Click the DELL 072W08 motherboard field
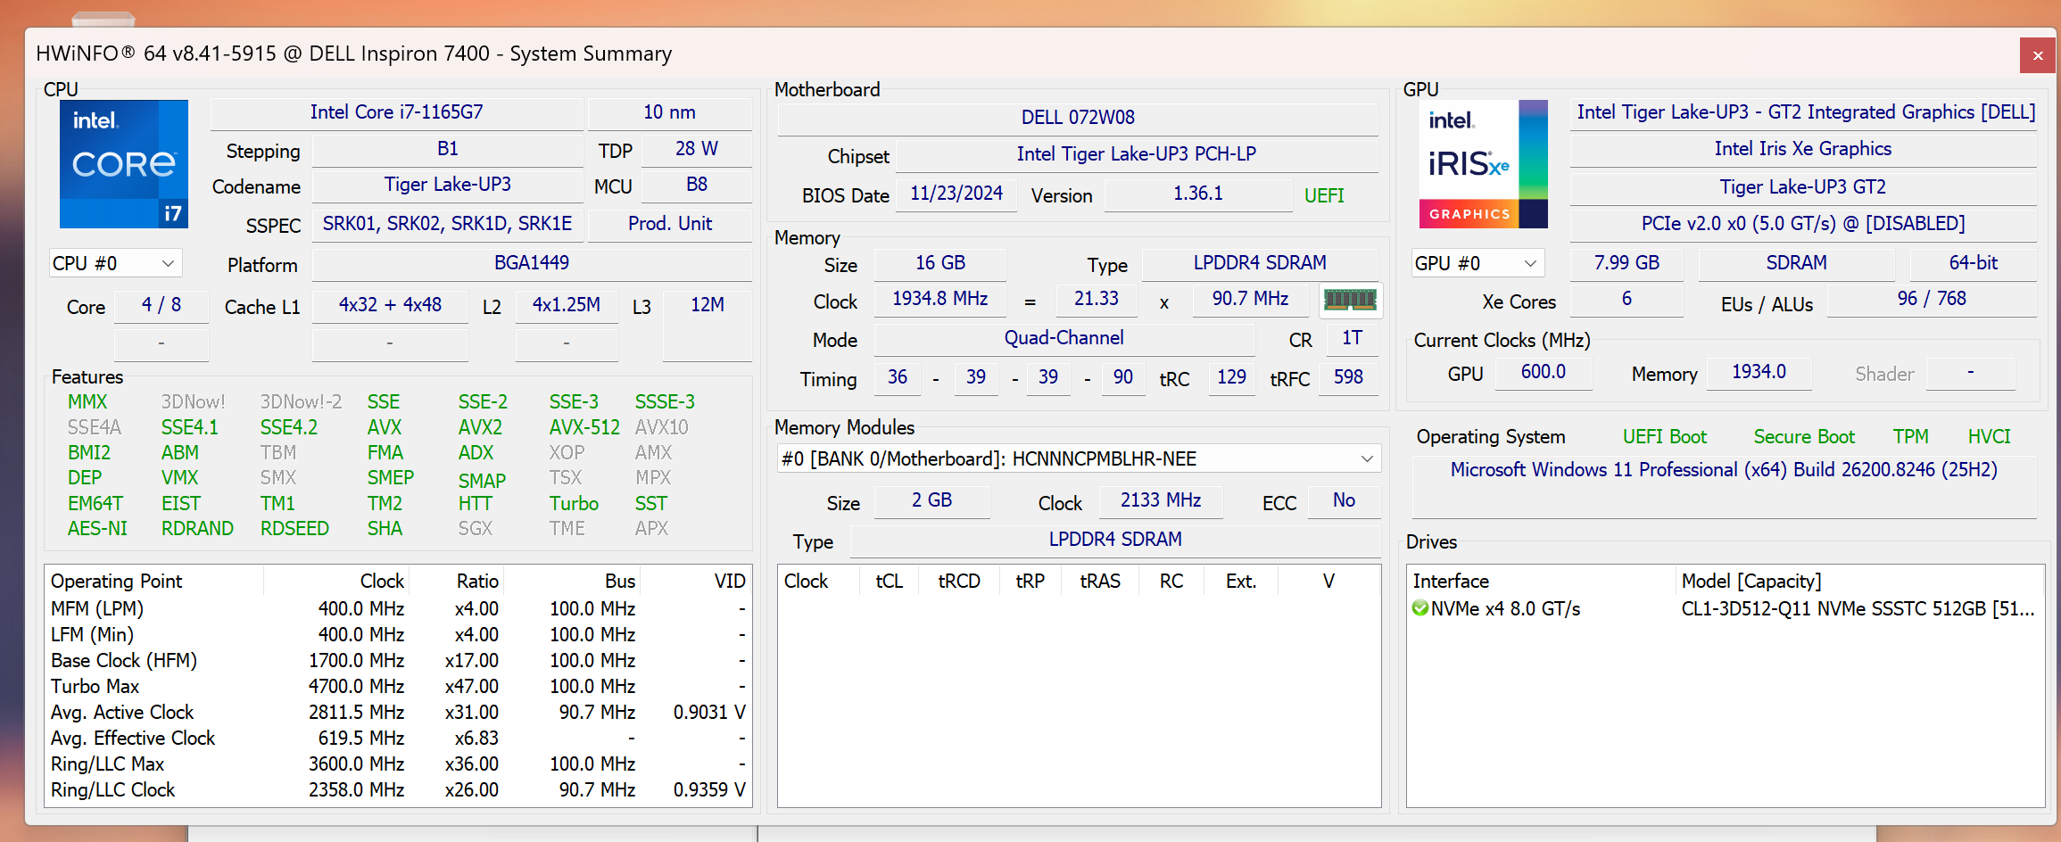 [x=1078, y=118]
